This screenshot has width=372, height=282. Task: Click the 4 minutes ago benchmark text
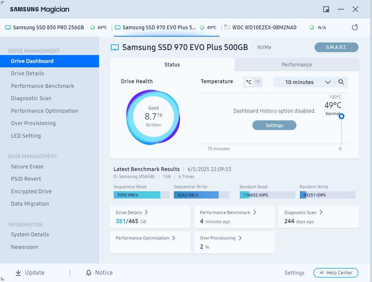215,221
